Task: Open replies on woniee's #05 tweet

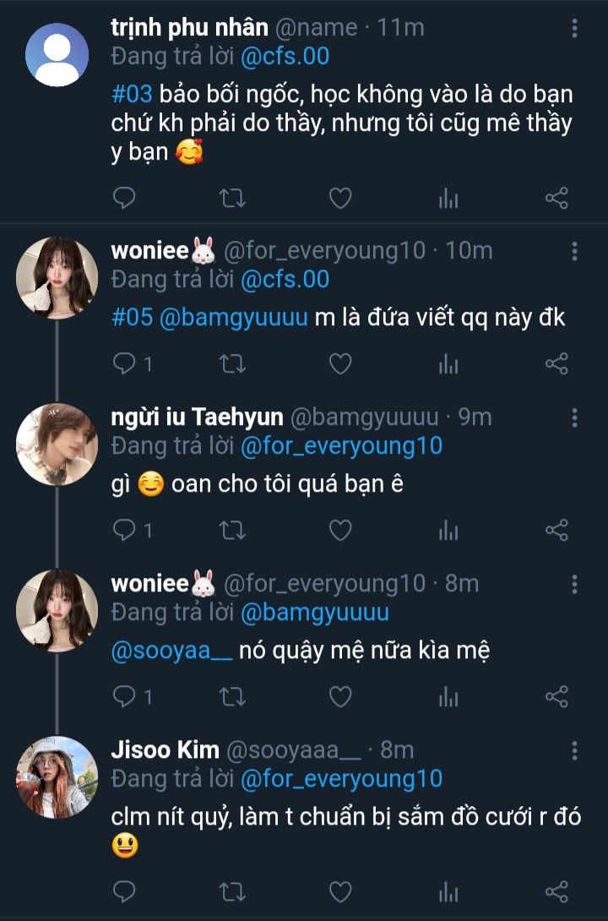Action: pyautogui.click(x=133, y=364)
